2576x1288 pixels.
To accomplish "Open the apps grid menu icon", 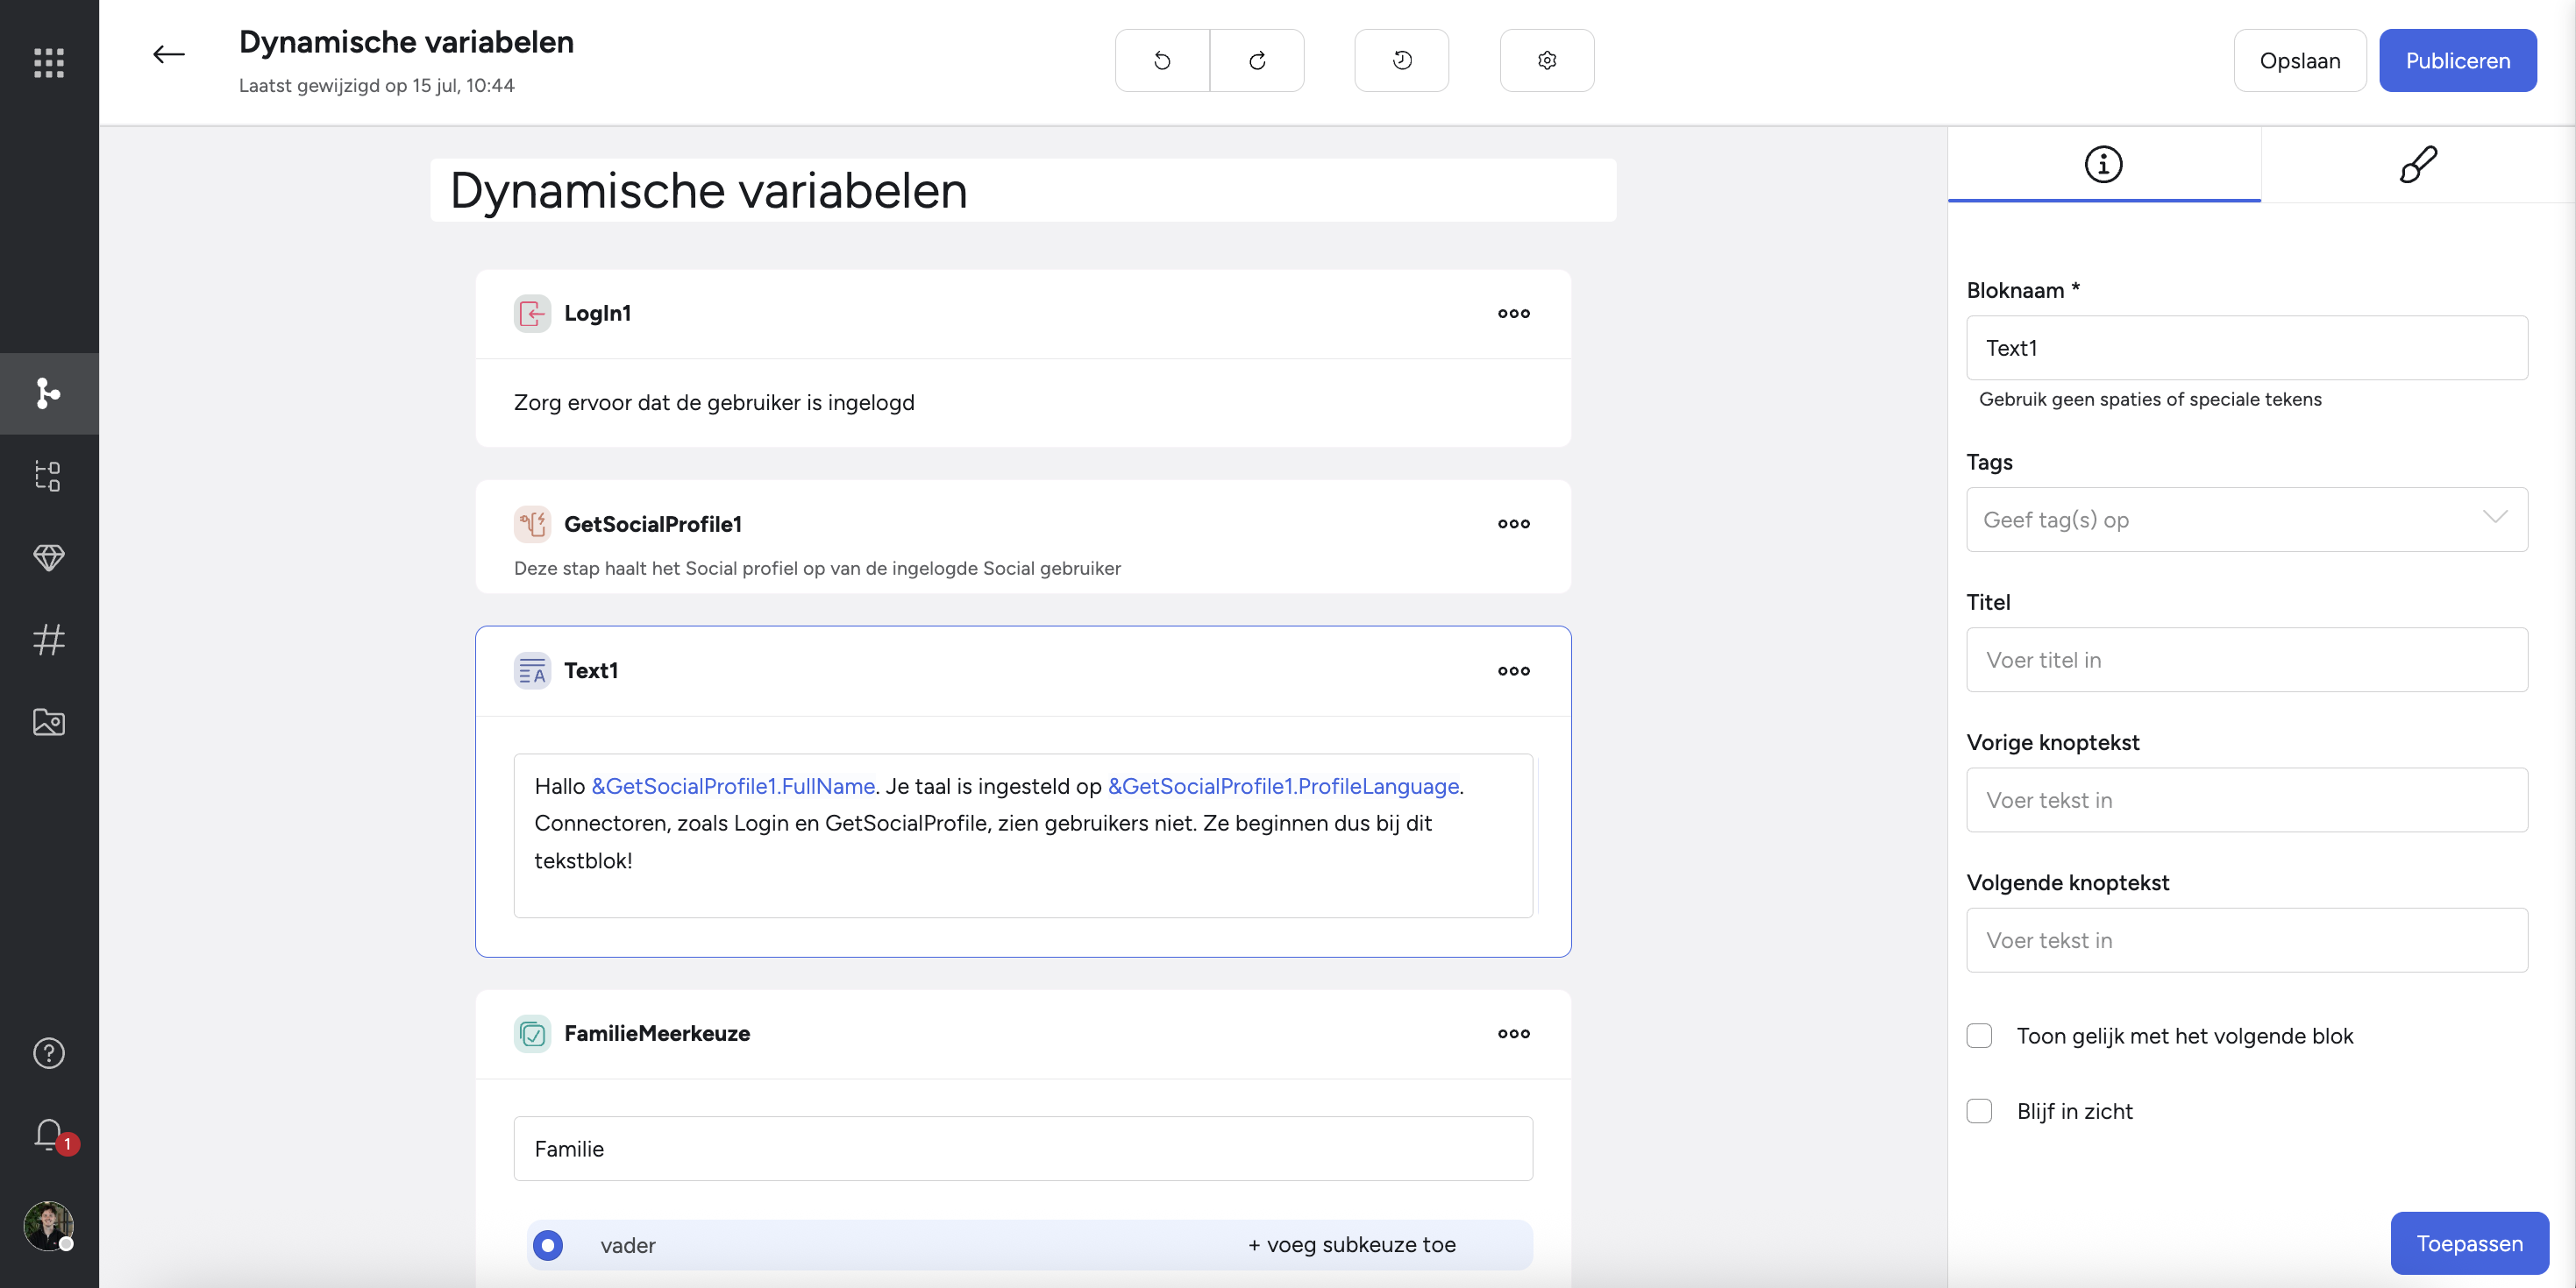I will coord(49,62).
